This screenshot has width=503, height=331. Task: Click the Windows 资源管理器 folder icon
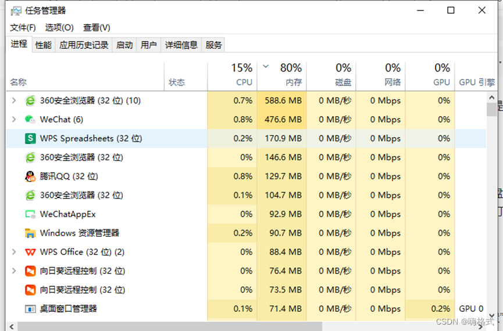30,233
